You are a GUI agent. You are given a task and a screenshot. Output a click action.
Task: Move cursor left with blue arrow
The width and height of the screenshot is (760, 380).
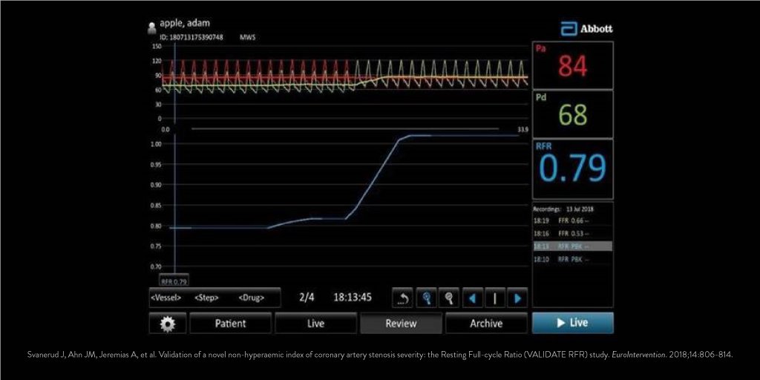473,298
